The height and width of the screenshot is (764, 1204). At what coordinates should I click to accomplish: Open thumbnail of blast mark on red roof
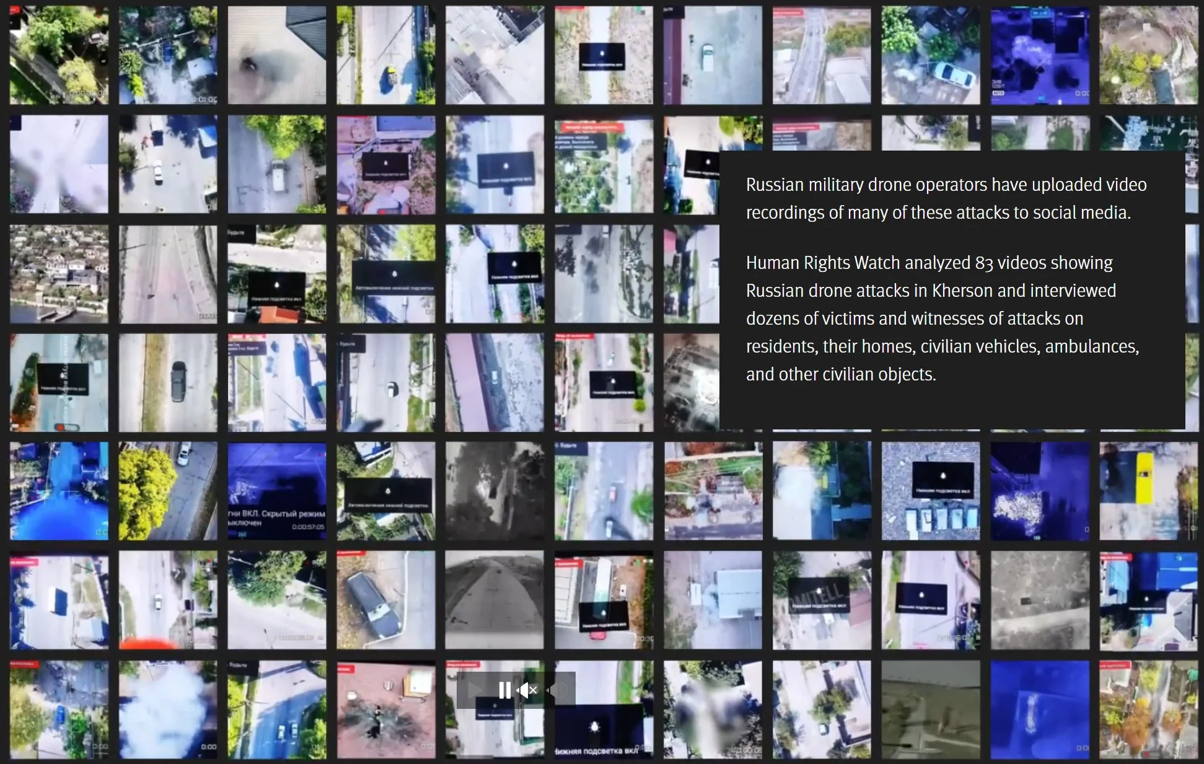(x=385, y=710)
